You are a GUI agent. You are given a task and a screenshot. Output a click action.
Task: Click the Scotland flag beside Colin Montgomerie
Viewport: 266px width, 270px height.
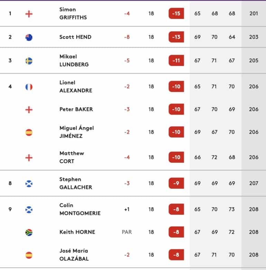[29, 210]
